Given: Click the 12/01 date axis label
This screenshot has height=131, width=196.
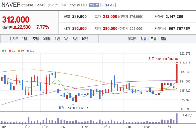Looking at the screenshot, I should point(106,127).
